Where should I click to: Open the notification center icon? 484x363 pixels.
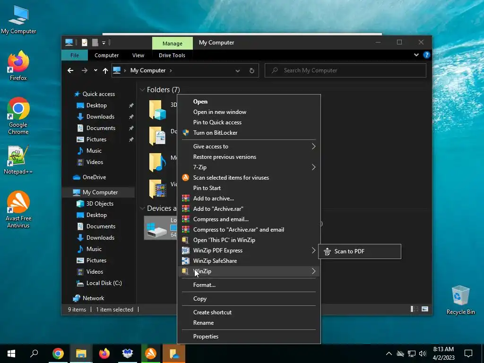click(x=468, y=354)
